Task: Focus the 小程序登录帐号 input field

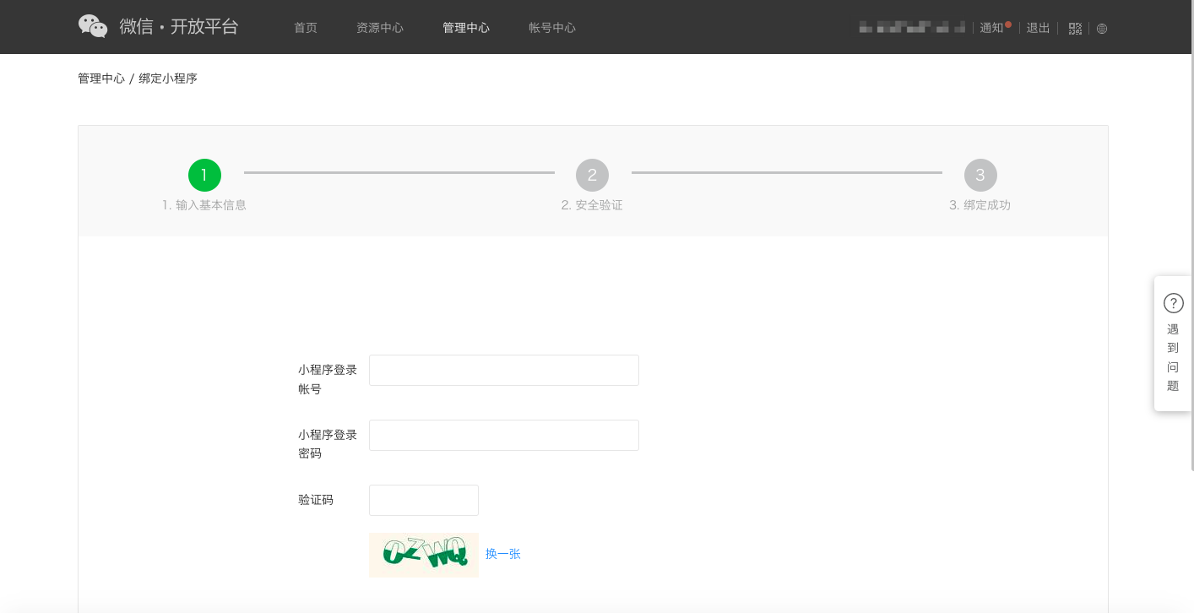Action: [x=503, y=370]
